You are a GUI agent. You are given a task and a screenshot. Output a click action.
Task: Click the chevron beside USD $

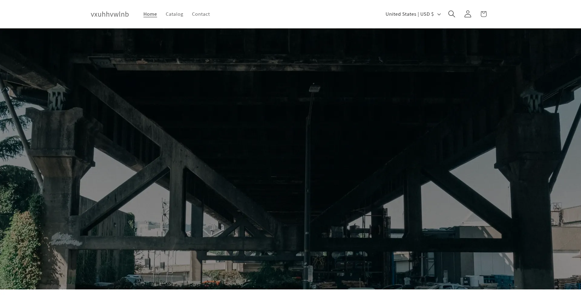(x=439, y=14)
